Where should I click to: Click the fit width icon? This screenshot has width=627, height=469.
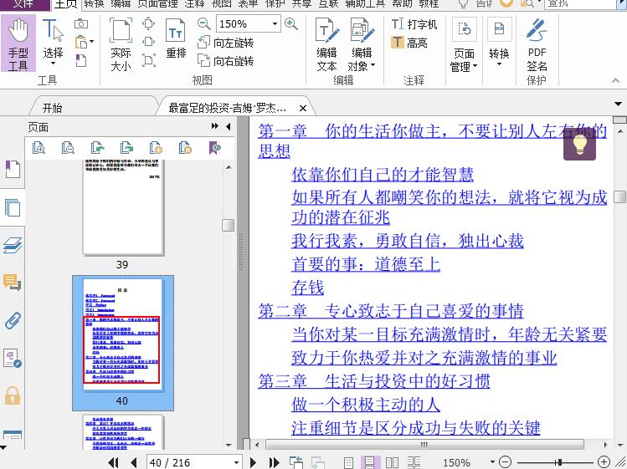(148, 42)
